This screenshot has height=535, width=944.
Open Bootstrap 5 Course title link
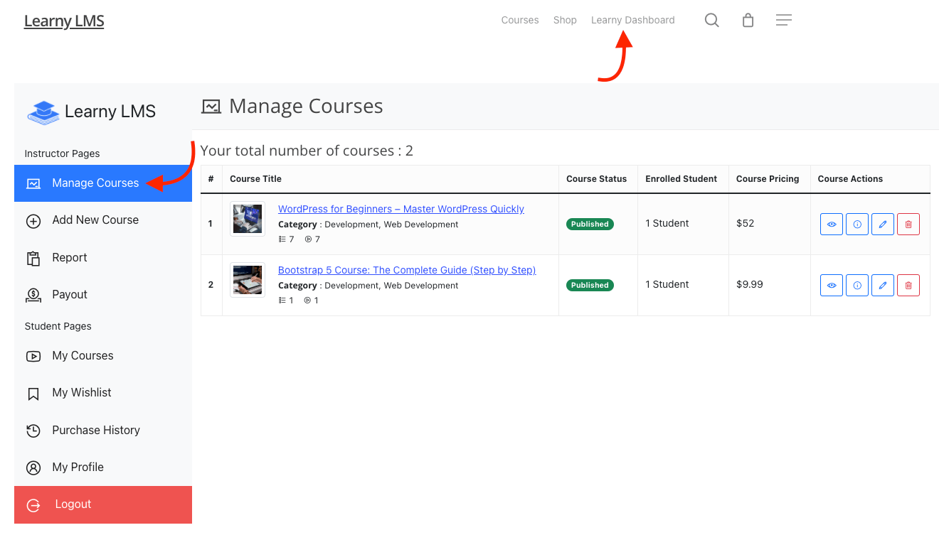point(407,270)
